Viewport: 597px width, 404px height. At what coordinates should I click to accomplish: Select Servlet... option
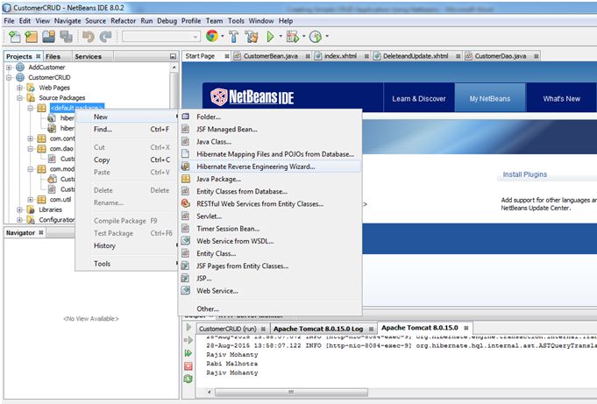pyautogui.click(x=270, y=216)
